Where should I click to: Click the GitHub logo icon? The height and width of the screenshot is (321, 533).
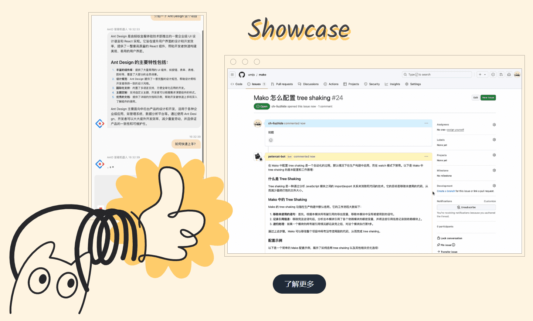(x=242, y=75)
